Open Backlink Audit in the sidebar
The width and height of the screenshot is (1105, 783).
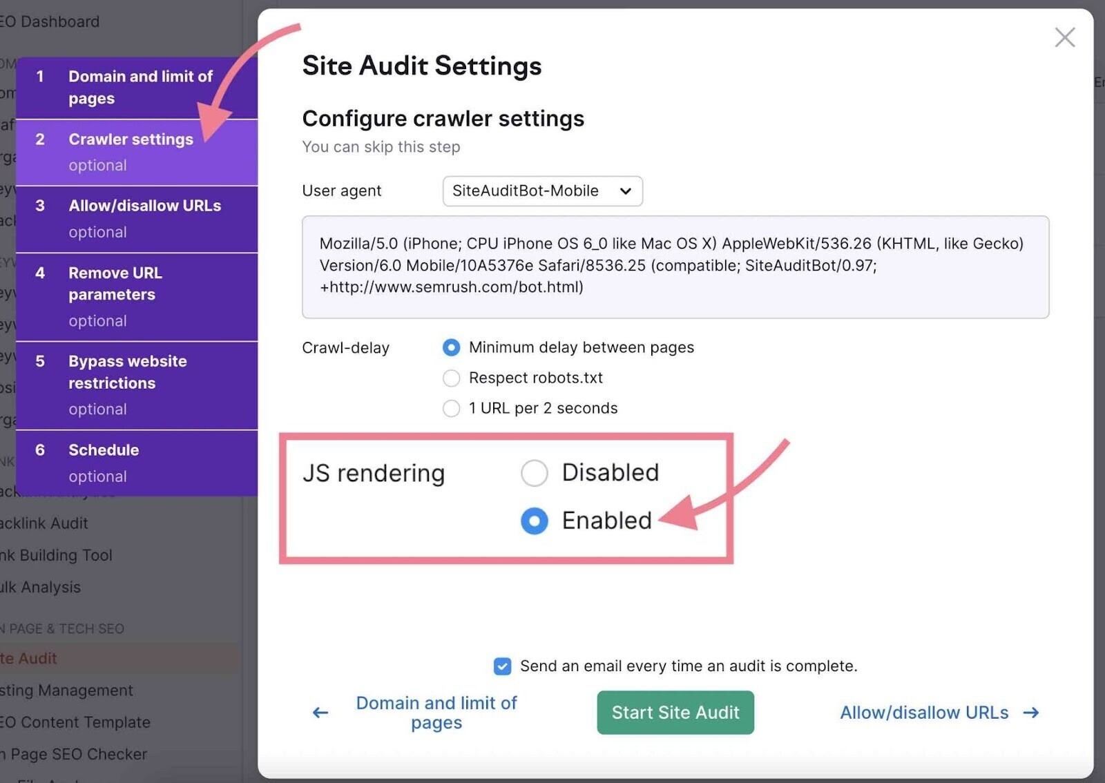45,523
